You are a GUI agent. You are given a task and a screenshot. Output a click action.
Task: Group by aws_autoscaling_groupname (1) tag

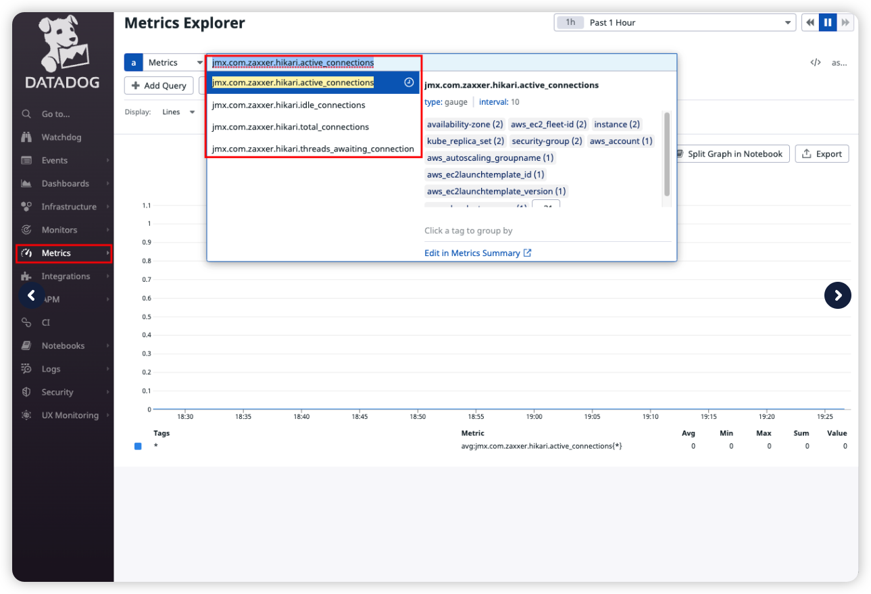click(x=491, y=158)
